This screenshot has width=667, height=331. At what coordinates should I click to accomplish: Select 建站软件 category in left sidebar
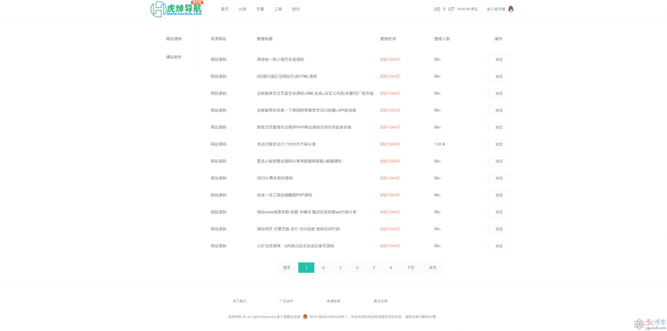[174, 57]
